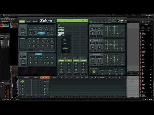Viewport: 154px width, 115px height.
Task: Select the orange highlighted tab in the lower bar
Action: pyautogui.click(x=45, y=77)
